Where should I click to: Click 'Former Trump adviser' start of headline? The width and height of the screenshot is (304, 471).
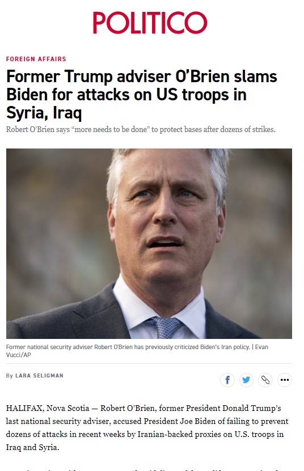tap(60, 77)
